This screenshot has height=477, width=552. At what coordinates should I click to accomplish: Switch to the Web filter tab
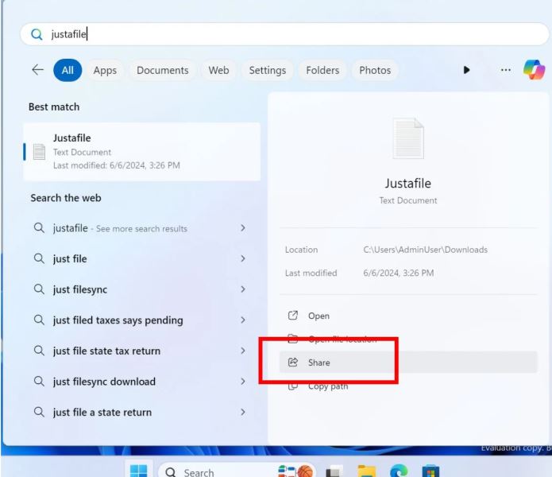[x=218, y=70]
